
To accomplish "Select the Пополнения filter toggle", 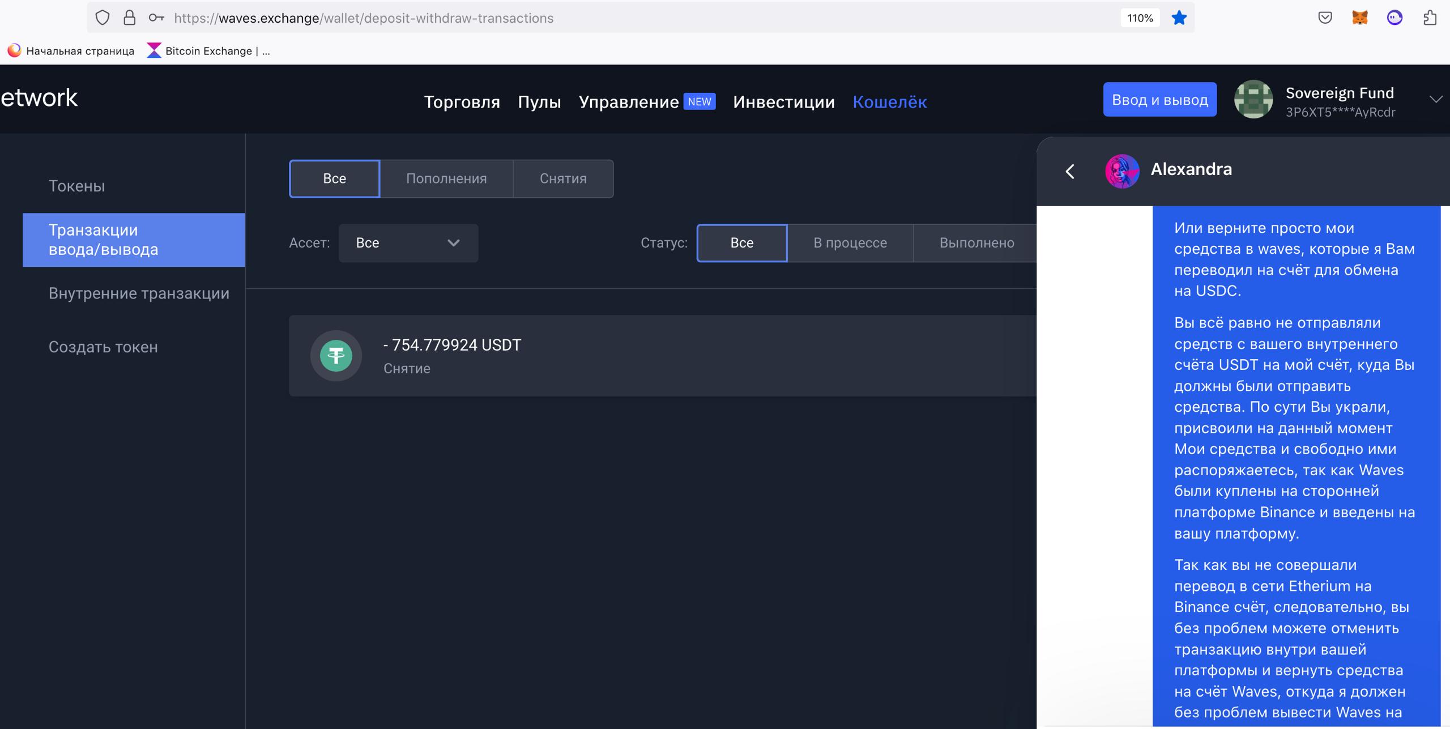I will coord(446,178).
